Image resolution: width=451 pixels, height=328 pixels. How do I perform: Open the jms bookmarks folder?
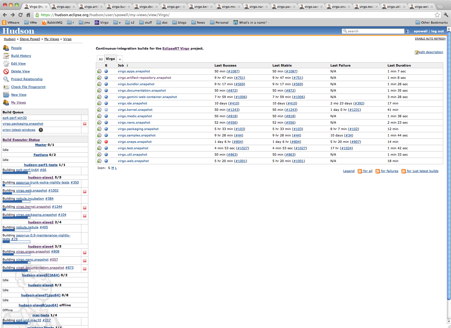point(84,23)
